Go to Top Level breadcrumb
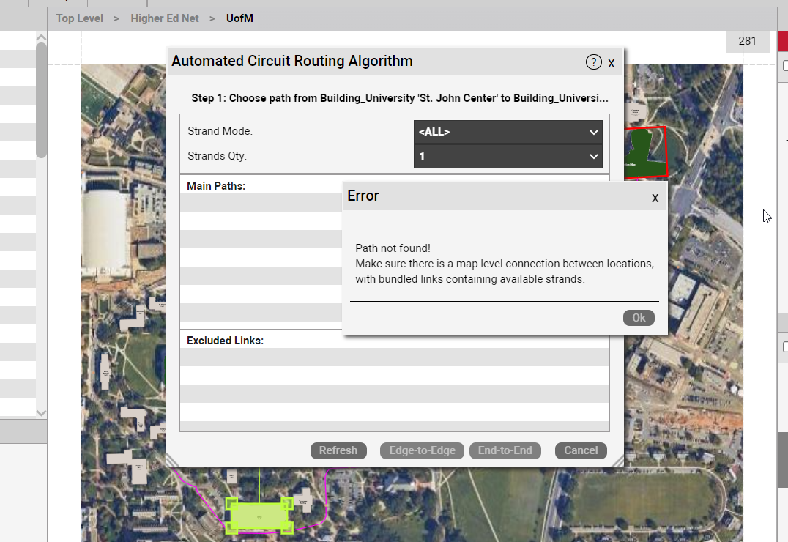The height and width of the screenshot is (542, 788). (80, 18)
